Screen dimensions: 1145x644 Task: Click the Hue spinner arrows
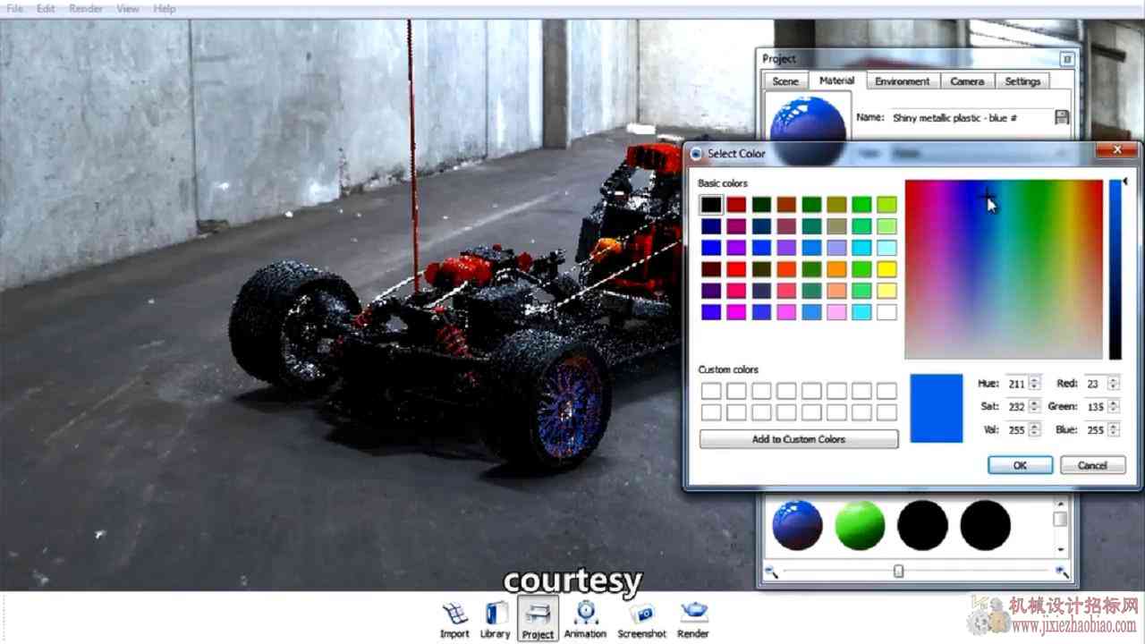[x=1035, y=384]
